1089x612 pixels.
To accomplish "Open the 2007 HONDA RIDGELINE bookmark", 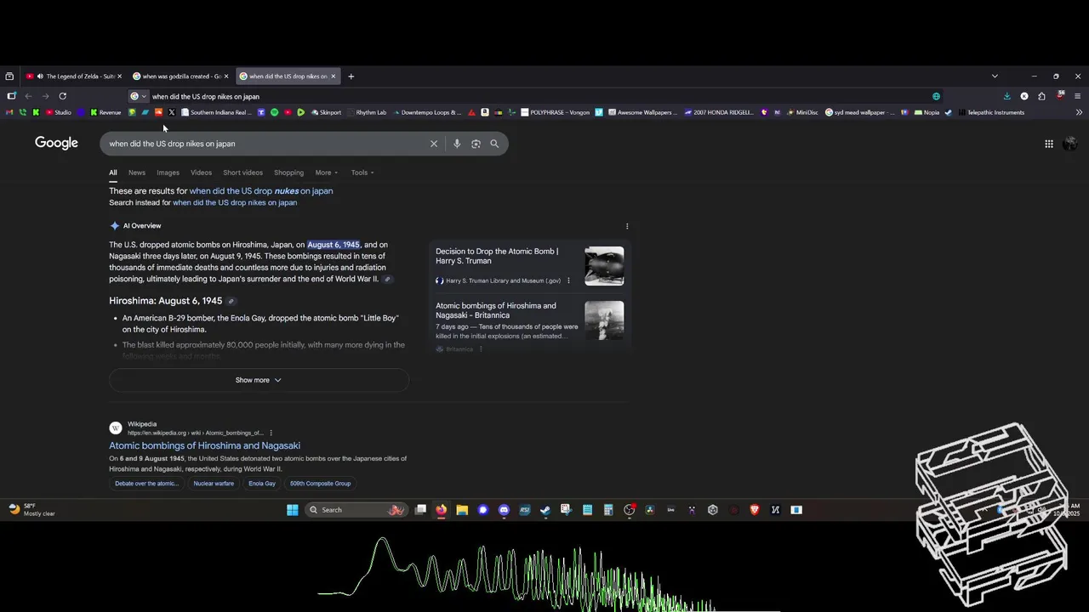I will 718,112.
